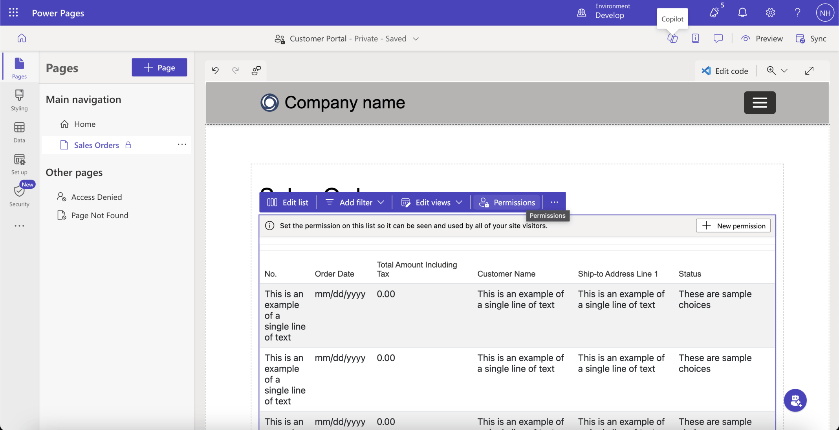The height and width of the screenshot is (430, 839).
Task: Click the add Page button
Action: (x=159, y=67)
